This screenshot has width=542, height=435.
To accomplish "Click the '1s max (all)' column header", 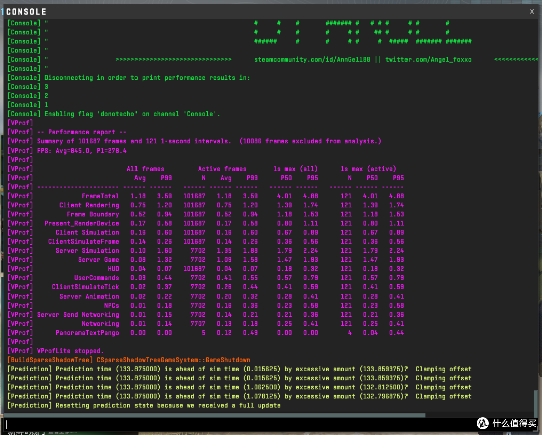I will tap(295, 169).
